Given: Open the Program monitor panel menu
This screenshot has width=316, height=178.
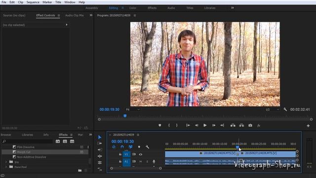Looking at the screenshot, I should coord(135,15).
